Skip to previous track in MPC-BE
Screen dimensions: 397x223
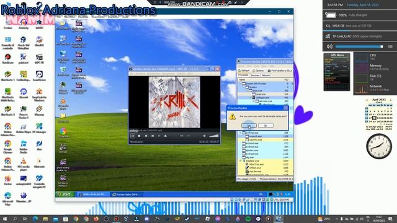point(146,136)
